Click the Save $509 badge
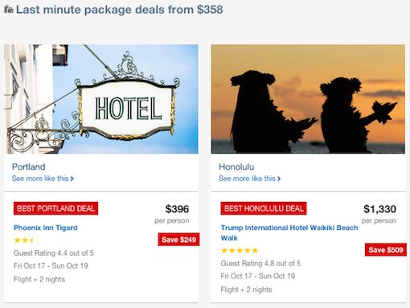The height and width of the screenshot is (308, 410). (x=386, y=250)
